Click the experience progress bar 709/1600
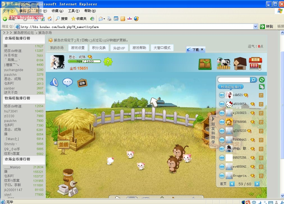This screenshot has width=284, height=204. point(84,61)
